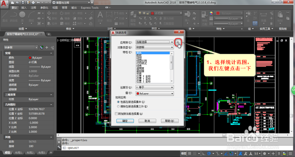295x157 pixels.
Task: Switch to the Express Tools ribbon tab
Action: [x=90, y=8]
